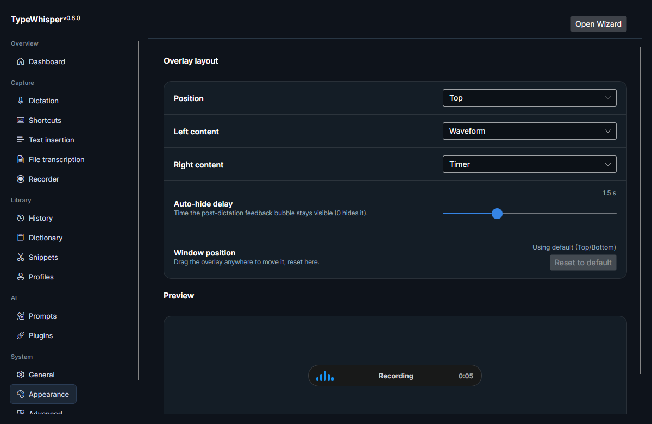Screen dimensions: 652x424
Task: Click the TypeWhisper app title
Action: (x=36, y=19)
